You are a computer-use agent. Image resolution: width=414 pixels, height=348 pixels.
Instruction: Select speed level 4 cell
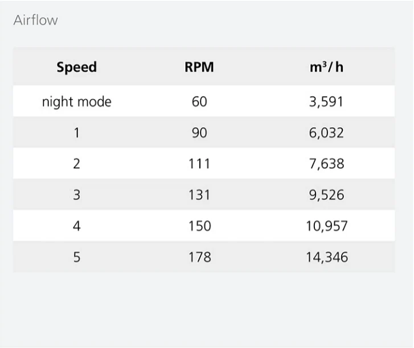click(x=76, y=226)
